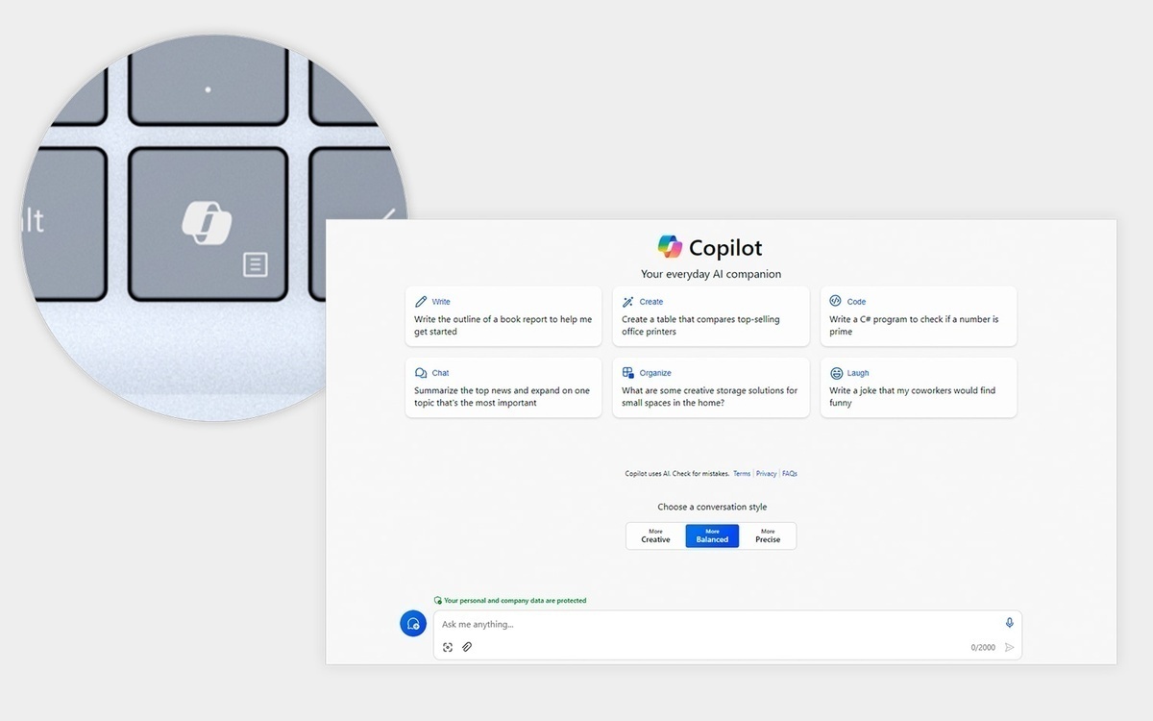Open the Terms link
This screenshot has height=721, width=1153.
click(x=742, y=474)
